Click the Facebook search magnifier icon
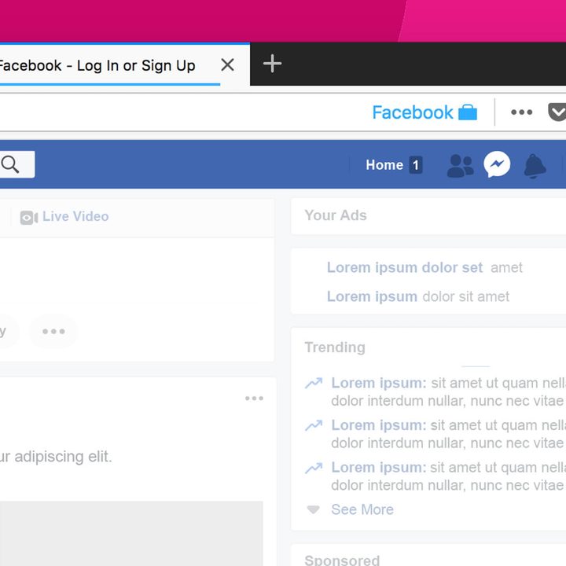This screenshot has height=566, width=566. (x=11, y=164)
